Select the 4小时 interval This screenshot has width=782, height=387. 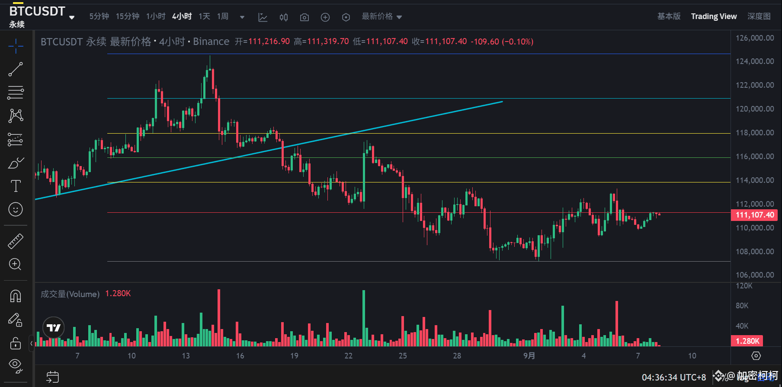click(182, 16)
